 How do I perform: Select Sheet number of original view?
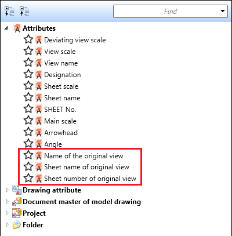[90, 179]
